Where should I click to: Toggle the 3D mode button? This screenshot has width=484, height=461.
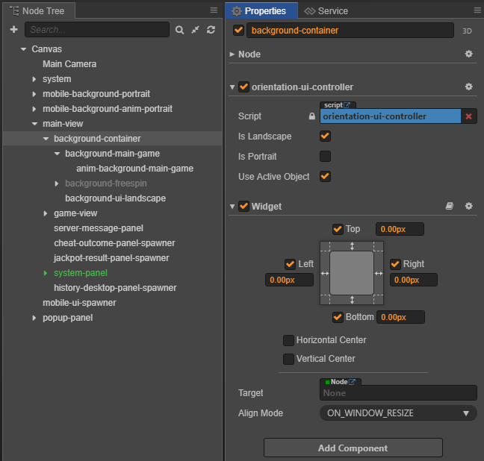[x=467, y=31]
